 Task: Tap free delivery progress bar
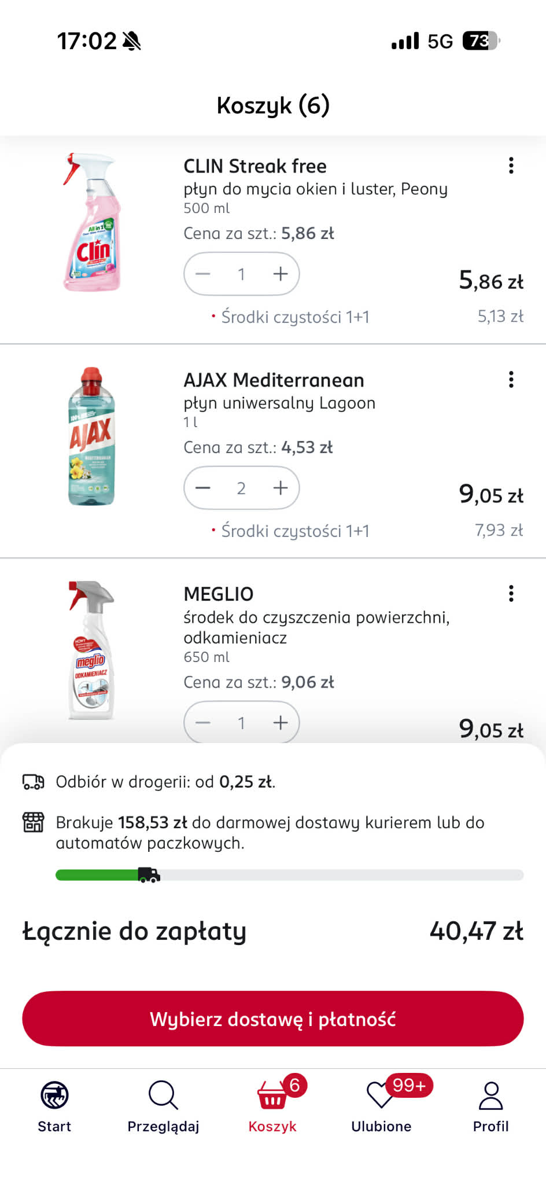[289, 875]
